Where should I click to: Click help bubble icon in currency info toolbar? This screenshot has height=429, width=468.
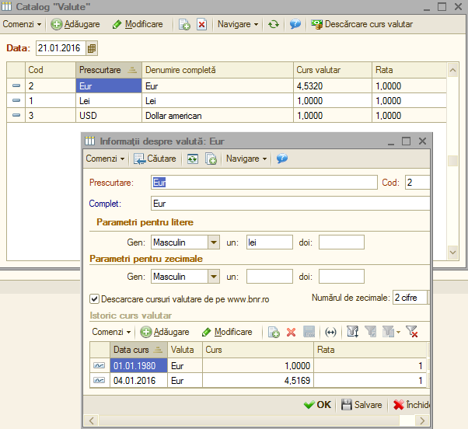[282, 159]
